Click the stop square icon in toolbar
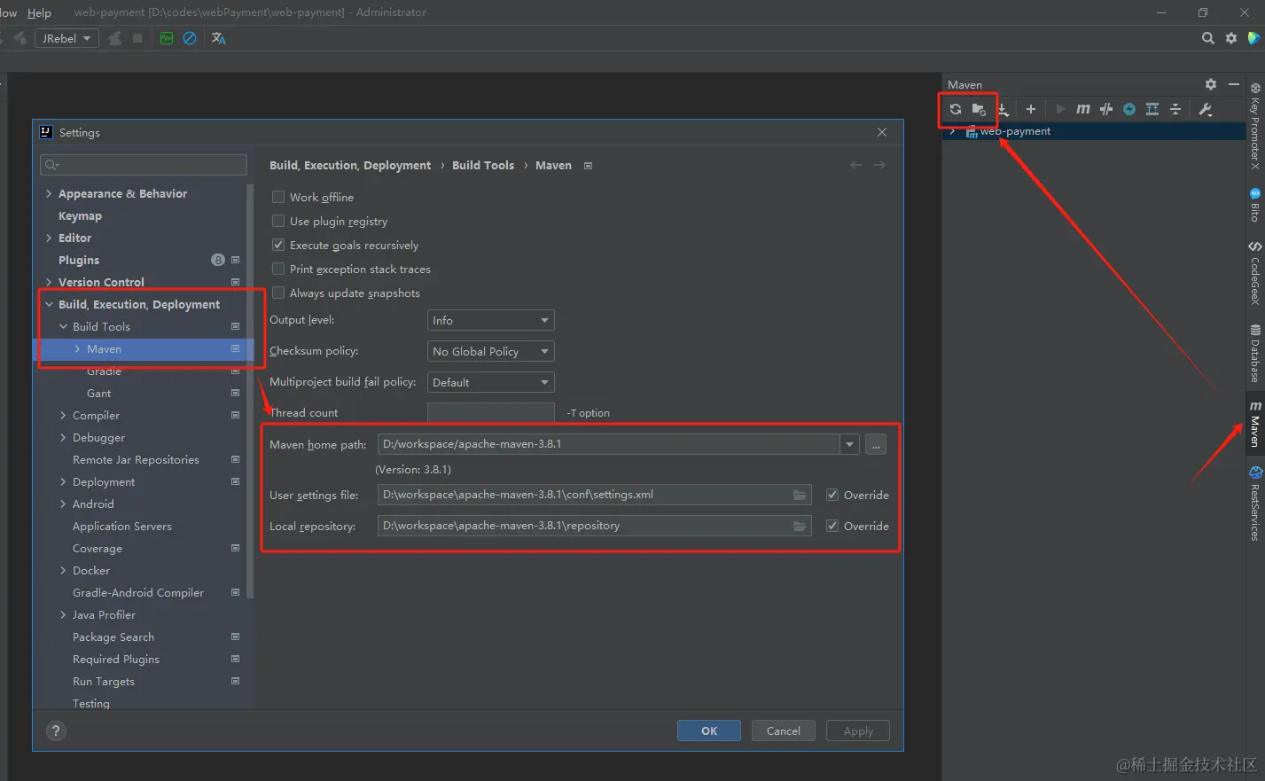The width and height of the screenshot is (1265, 781). coord(137,38)
